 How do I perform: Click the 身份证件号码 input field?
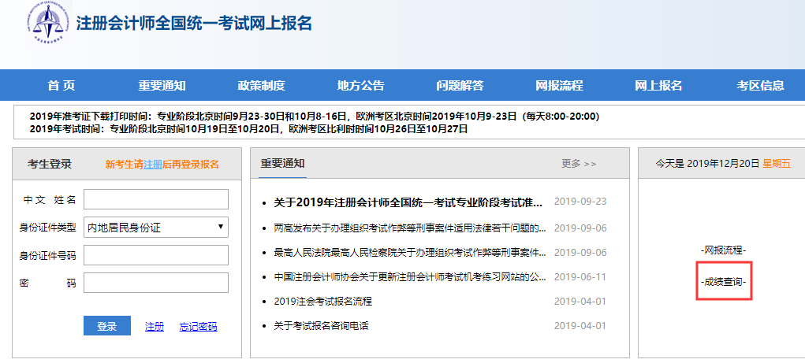click(155, 255)
